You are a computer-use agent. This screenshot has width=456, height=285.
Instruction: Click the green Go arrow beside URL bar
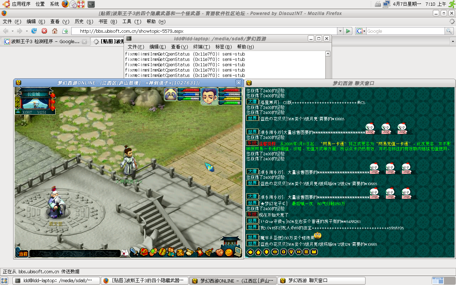tap(348, 31)
